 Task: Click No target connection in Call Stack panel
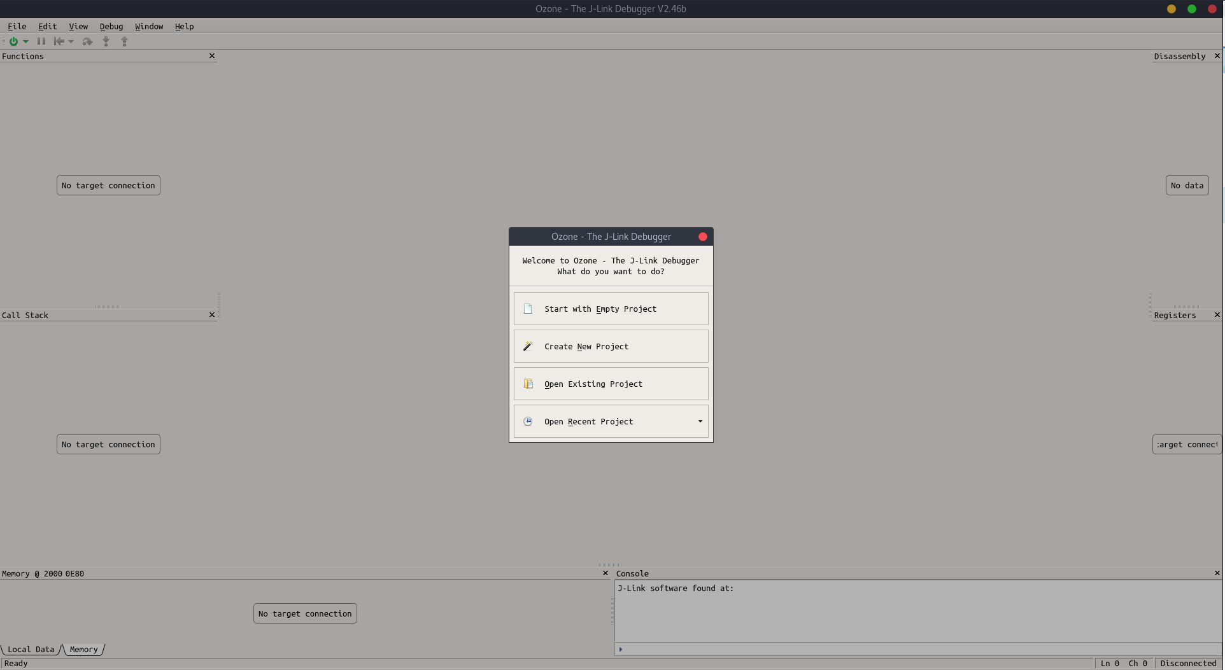tap(108, 444)
